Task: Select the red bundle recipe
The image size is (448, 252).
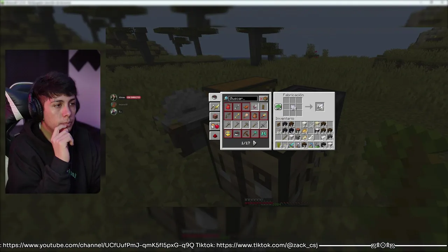Action: [x=228, y=107]
